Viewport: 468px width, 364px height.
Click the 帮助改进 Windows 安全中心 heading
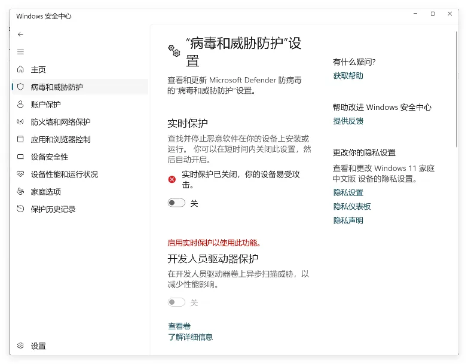point(382,108)
